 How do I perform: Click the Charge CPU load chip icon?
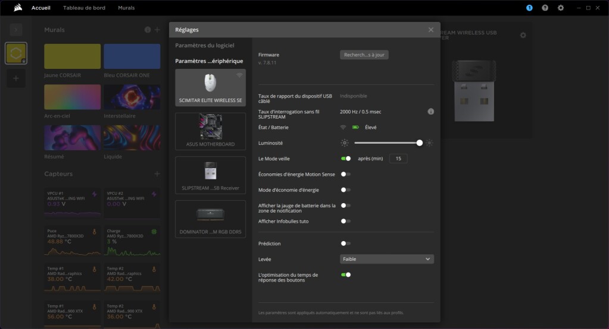[154, 232]
